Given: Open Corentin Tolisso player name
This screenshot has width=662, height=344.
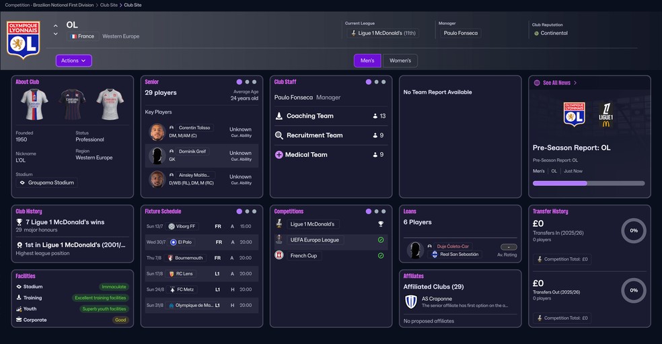Looking at the screenshot, I should point(194,128).
